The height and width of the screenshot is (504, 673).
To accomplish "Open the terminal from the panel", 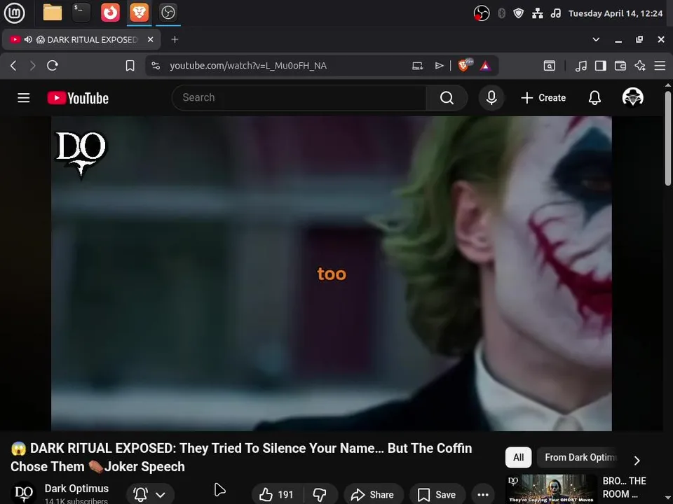I will (x=81, y=13).
